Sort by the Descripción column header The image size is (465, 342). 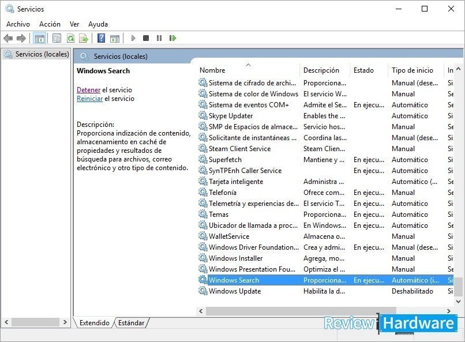tap(325, 70)
